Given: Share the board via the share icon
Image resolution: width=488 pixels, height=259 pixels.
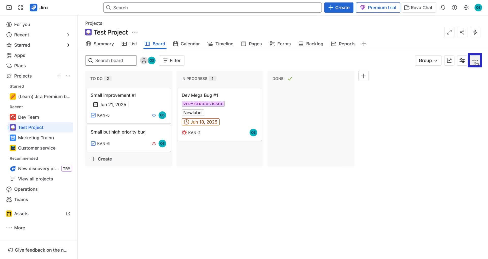Looking at the screenshot, I should 462,32.
